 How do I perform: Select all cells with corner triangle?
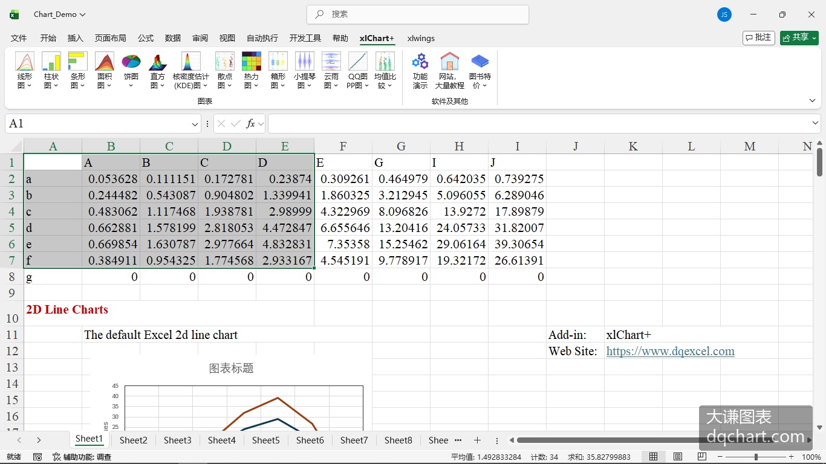(15, 146)
